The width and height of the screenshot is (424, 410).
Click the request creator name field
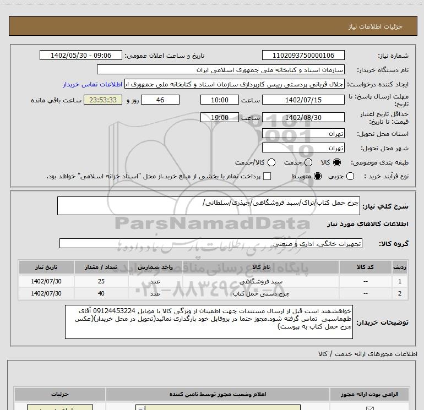[235, 84]
